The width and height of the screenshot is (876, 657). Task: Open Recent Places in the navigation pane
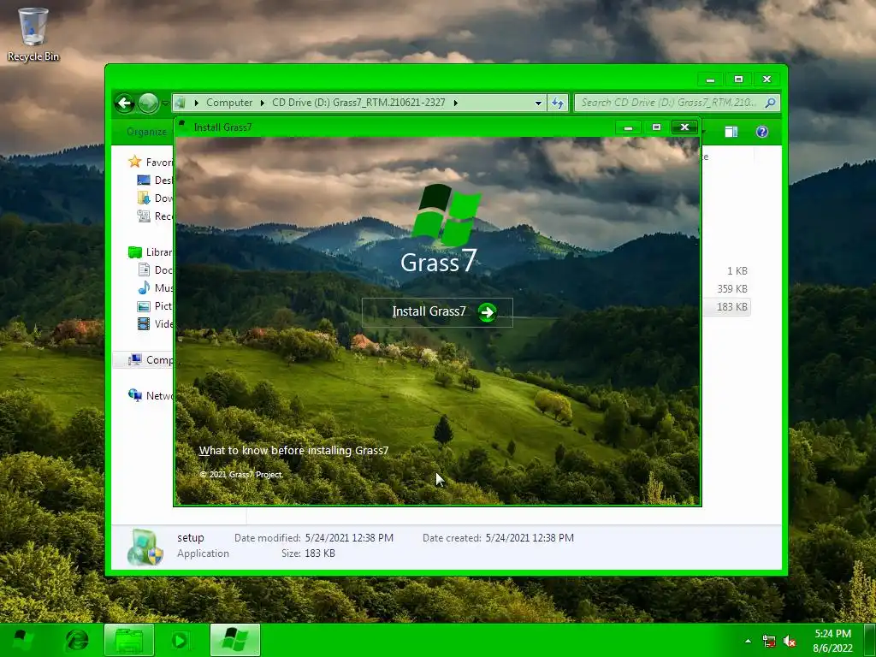[163, 216]
